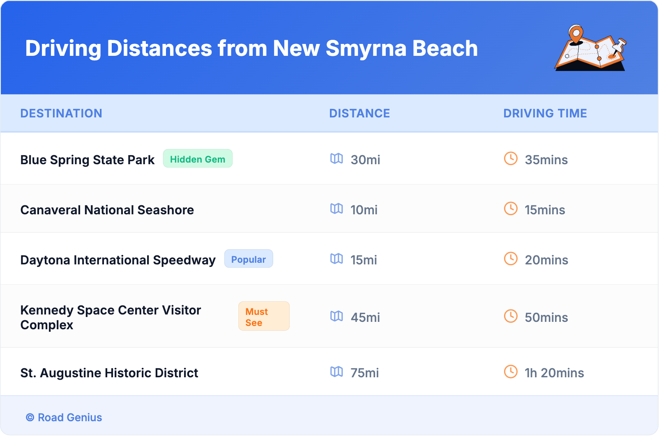Select Blue Spring State Park destination
This screenshot has width=659, height=436.
pyautogui.click(x=88, y=160)
